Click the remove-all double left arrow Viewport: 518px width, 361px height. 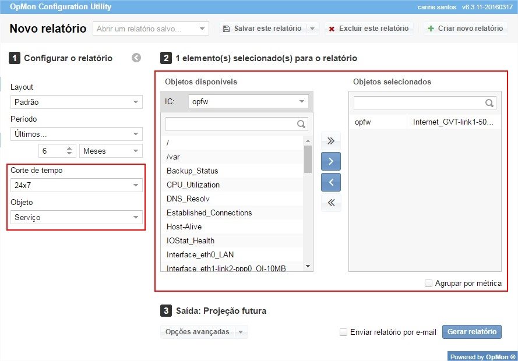[x=331, y=203]
